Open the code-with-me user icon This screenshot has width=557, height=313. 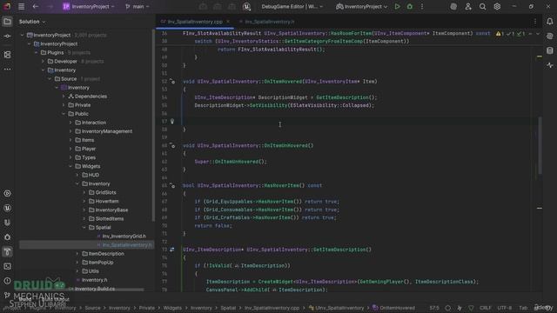click(x=468, y=6)
